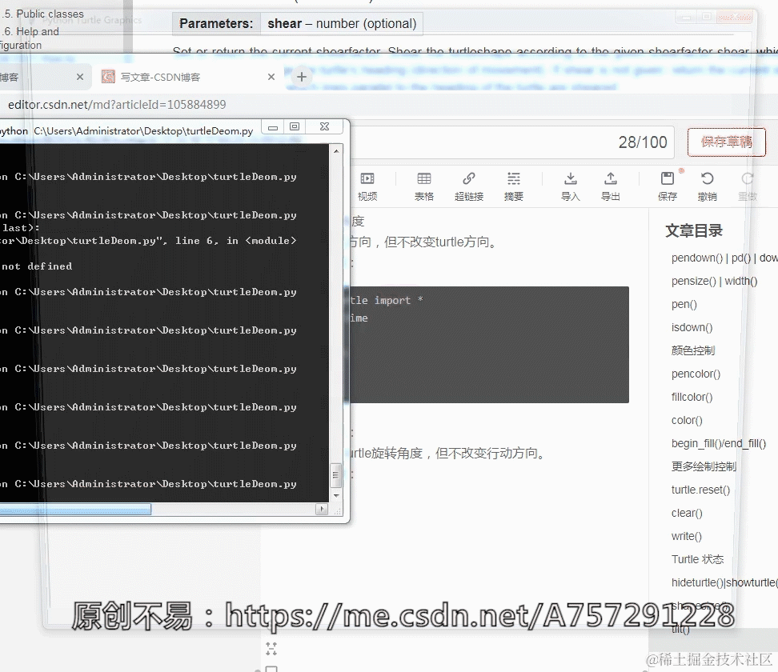This screenshot has height=672, width=778.
Task: Maximize the python console window
Action: click(x=295, y=127)
